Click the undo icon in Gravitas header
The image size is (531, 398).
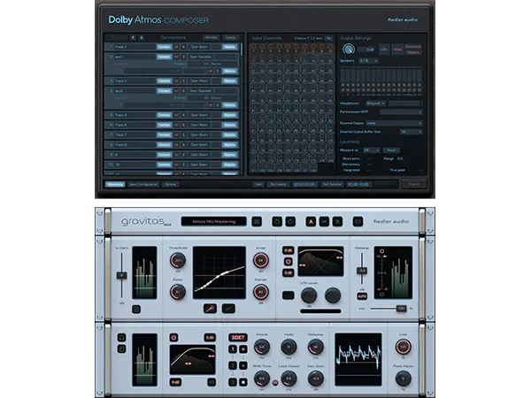277,222
